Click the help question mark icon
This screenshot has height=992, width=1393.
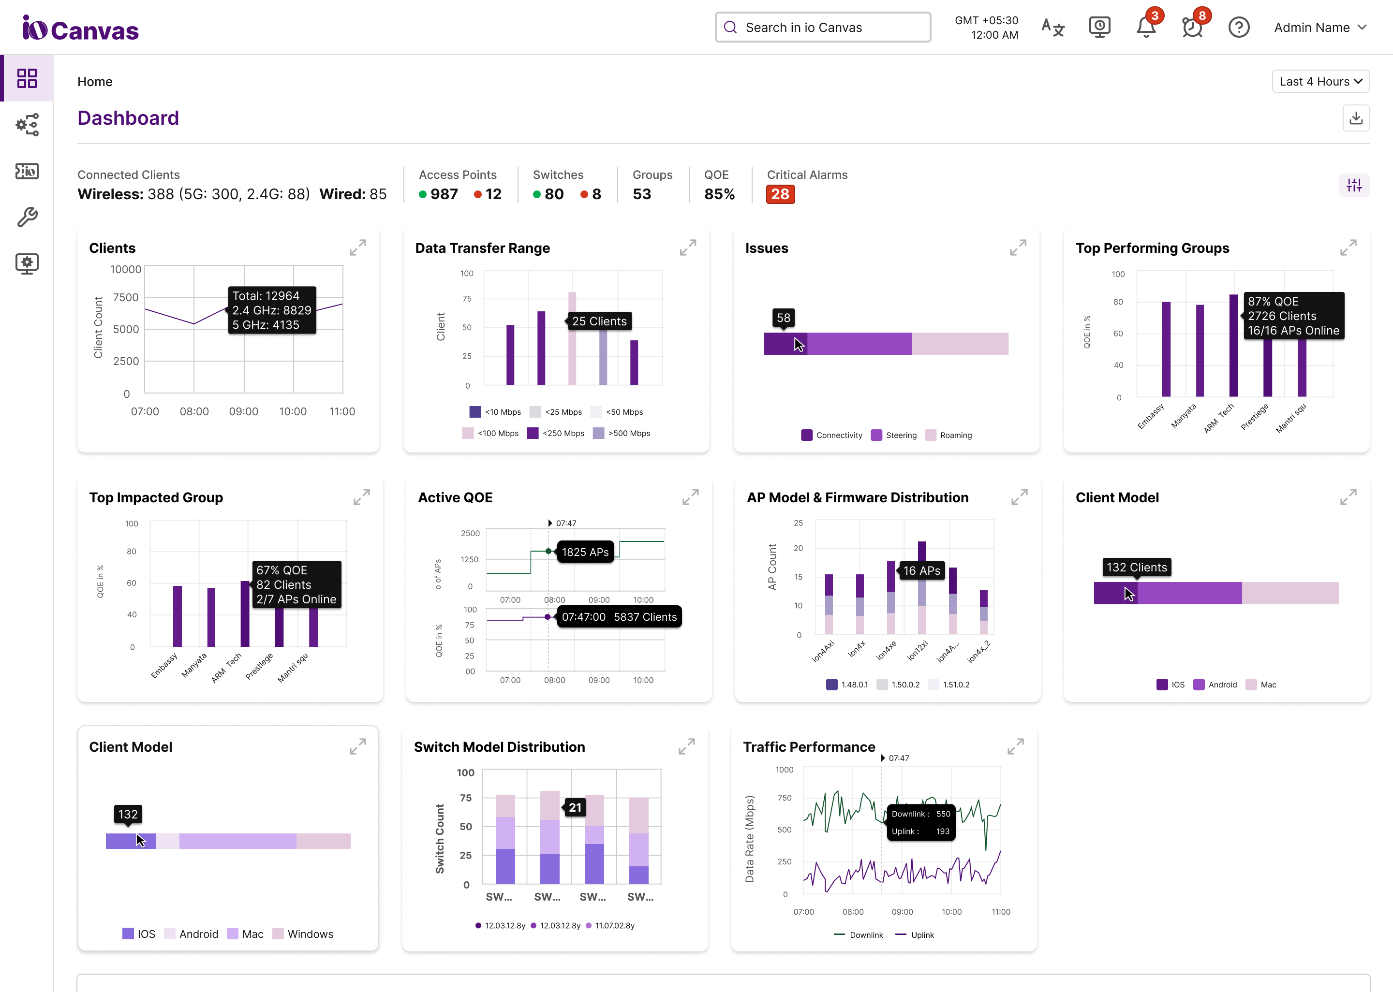pos(1238,28)
